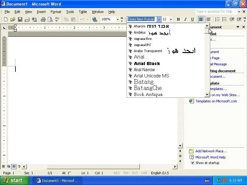Select Aharoni font entry

(x=165, y=26)
